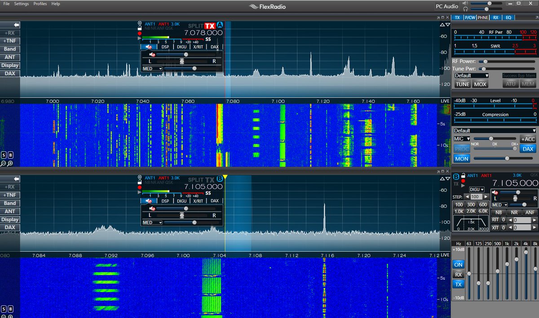Adjust the 1k equalizer band slider

click(x=507, y=274)
